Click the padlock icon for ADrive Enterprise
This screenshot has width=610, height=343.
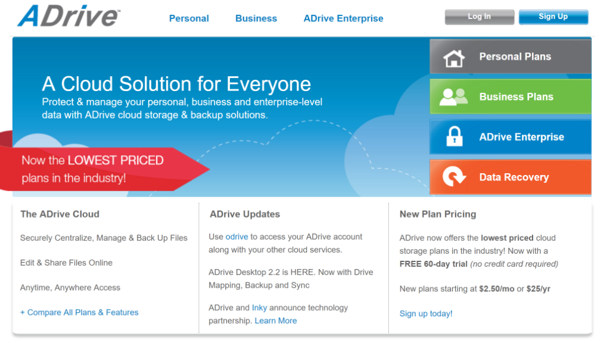(x=455, y=136)
